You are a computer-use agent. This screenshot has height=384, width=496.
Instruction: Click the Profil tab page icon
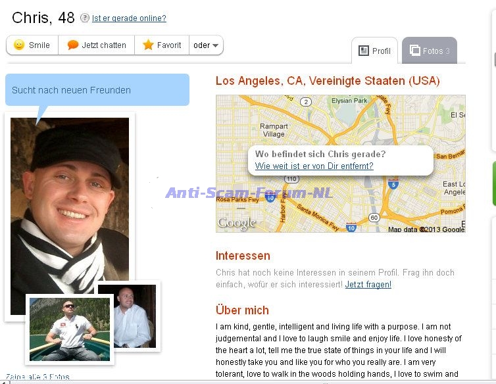pos(363,51)
